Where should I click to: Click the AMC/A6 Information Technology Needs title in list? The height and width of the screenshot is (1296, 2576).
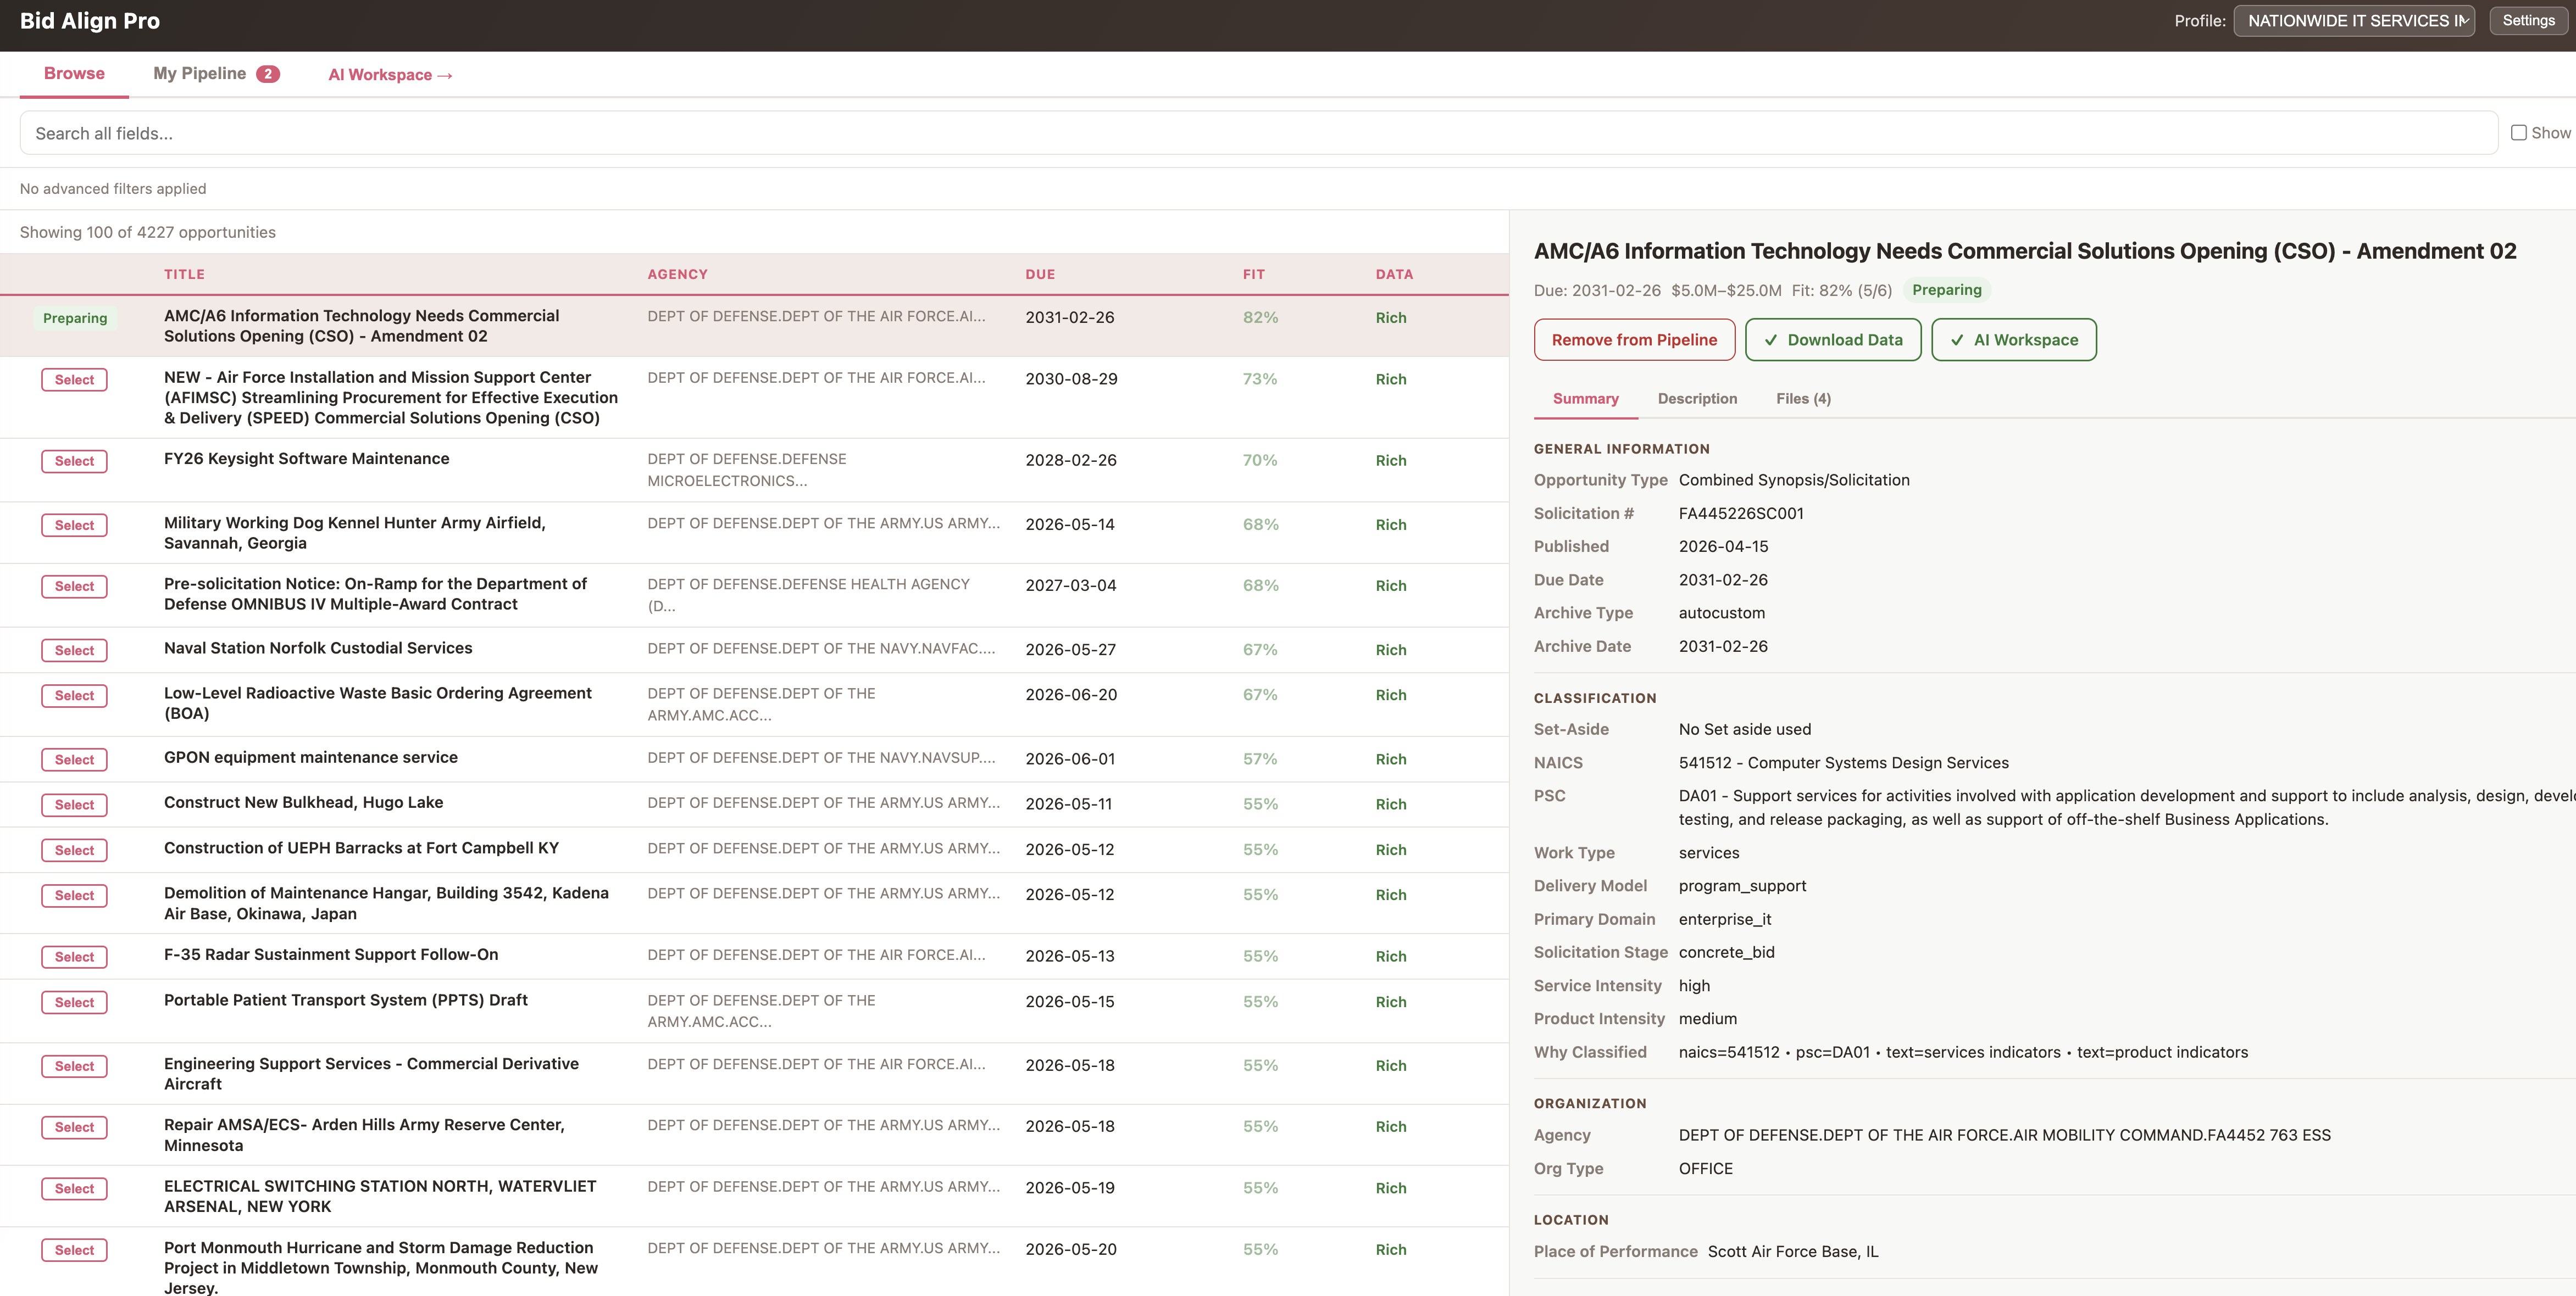(362, 326)
